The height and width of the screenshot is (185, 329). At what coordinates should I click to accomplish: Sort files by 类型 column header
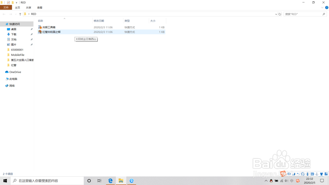127,21
